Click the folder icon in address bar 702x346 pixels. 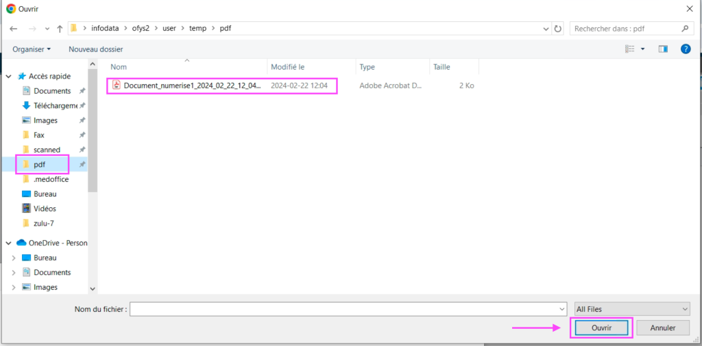tap(74, 28)
